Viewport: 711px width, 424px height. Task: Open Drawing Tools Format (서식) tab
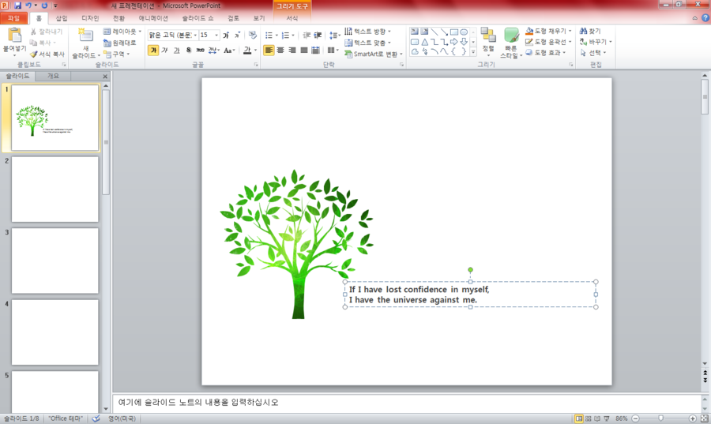(292, 19)
